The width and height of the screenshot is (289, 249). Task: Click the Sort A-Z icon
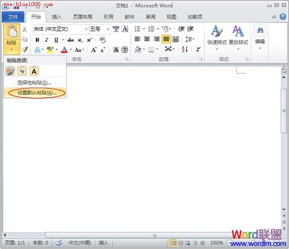coord(185,49)
